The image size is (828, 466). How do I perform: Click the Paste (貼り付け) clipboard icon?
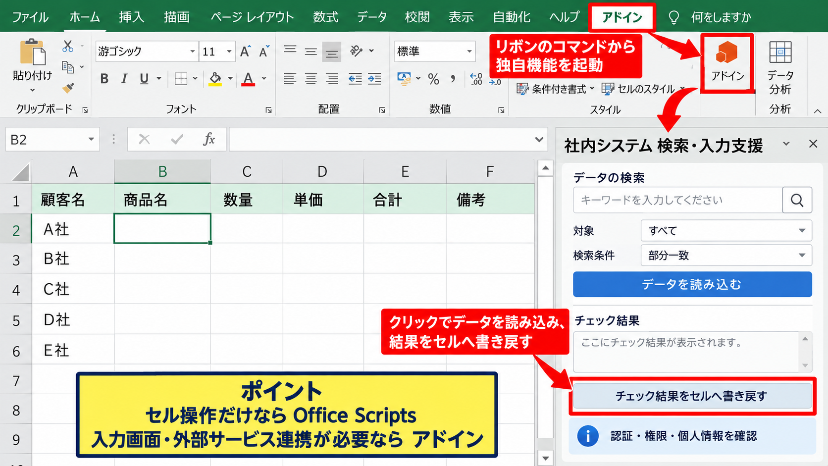pyautogui.click(x=33, y=52)
